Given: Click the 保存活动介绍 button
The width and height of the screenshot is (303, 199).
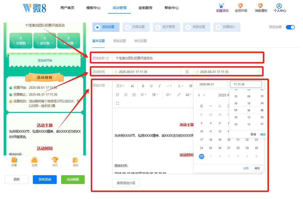Looking at the screenshot, I should 126,183.
